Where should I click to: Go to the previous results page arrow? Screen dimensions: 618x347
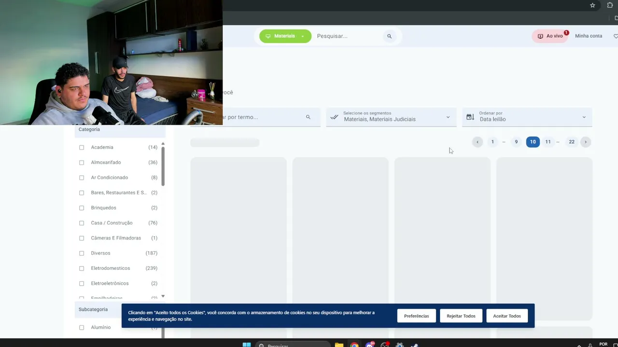[478, 142]
